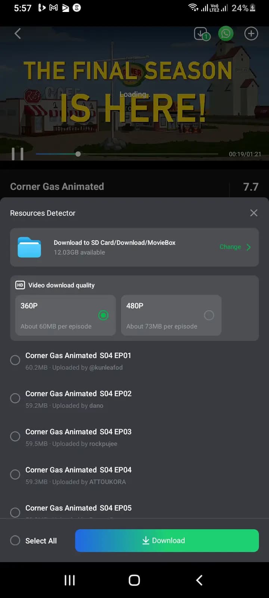Check Corner Gas Animated S04 EP03
The width and height of the screenshot is (269, 598).
[x=15, y=437]
